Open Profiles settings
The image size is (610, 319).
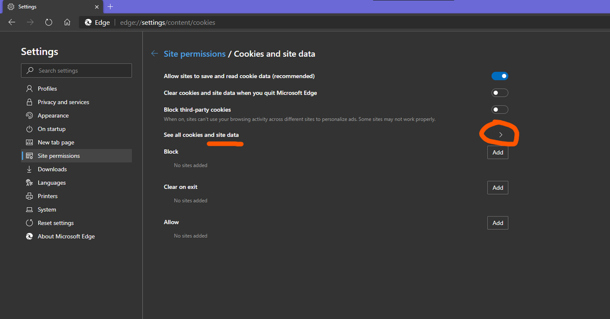[76, 88]
